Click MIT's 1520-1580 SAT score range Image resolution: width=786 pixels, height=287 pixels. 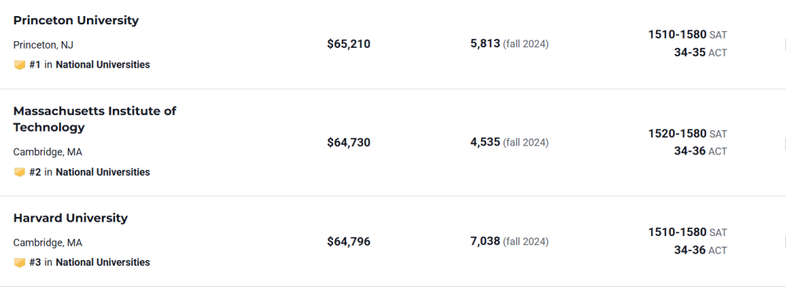[677, 134]
